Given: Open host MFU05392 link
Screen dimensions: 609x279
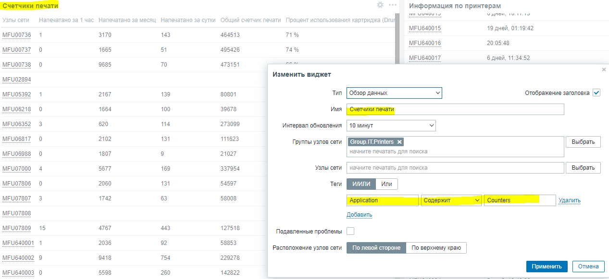Looking at the screenshot, I should [x=17, y=94].
